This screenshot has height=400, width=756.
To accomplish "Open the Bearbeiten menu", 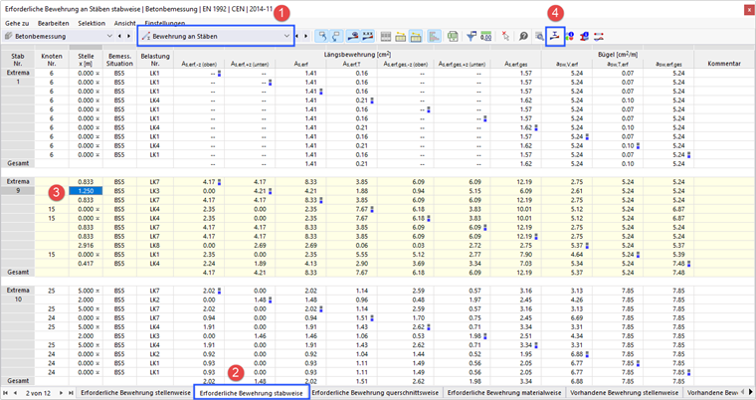I will (53, 23).
